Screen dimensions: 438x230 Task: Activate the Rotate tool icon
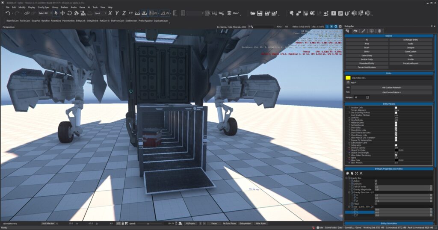pos(69,13)
